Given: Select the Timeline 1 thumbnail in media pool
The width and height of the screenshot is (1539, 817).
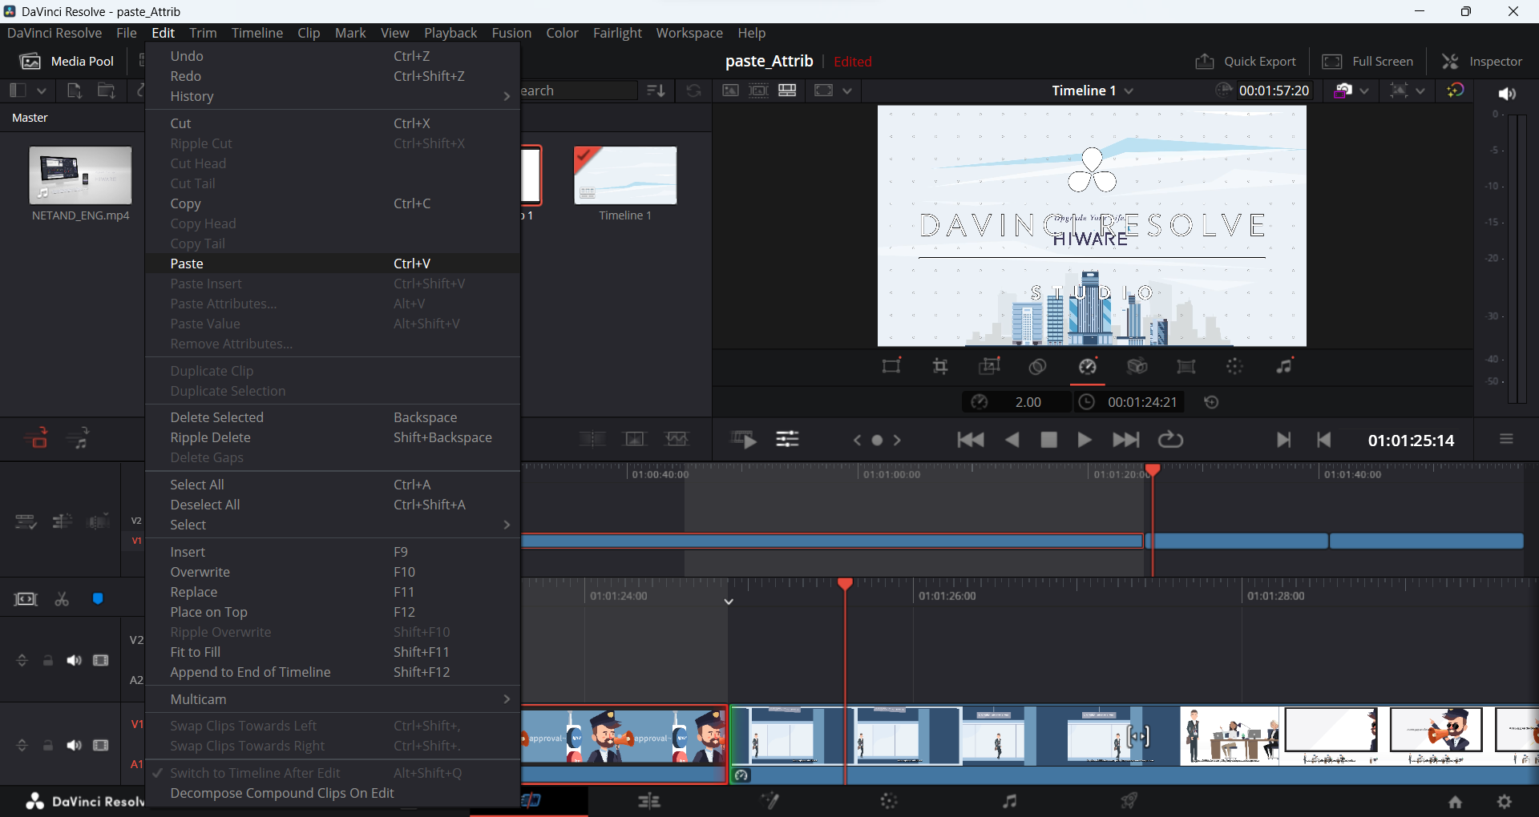Looking at the screenshot, I should click(x=625, y=175).
